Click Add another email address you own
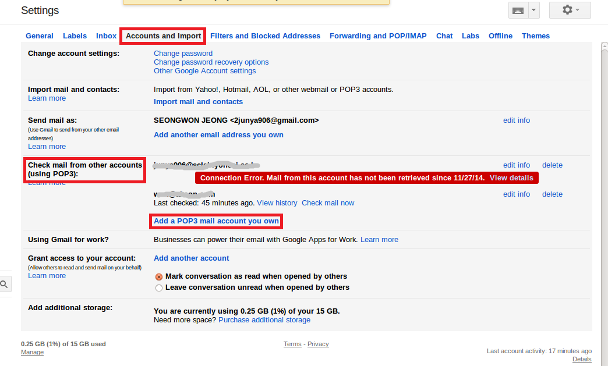Image resolution: width=608 pixels, height=366 pixels. (218, 135)
